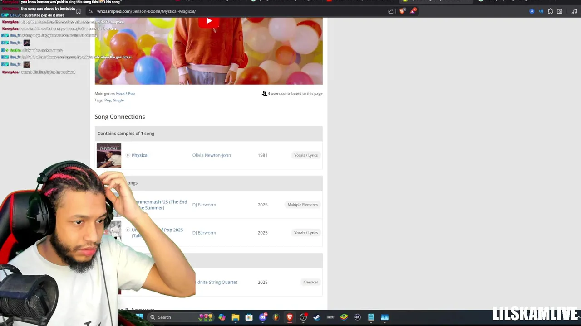Click the Physical album cover thumbnail
Screen dimensions: 581x326
[x=109, y=155]
